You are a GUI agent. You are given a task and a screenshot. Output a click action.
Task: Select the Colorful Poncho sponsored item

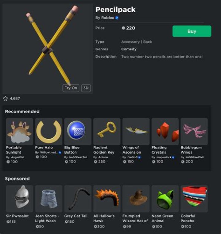click(194, 199)
